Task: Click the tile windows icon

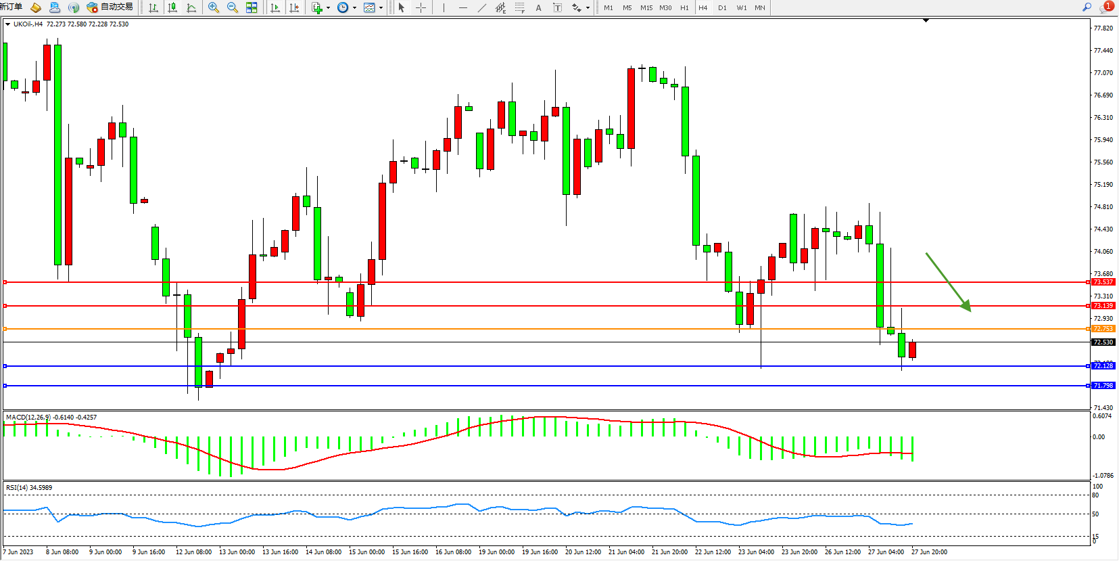Action: pyautogui.click(x=252, y=7)
